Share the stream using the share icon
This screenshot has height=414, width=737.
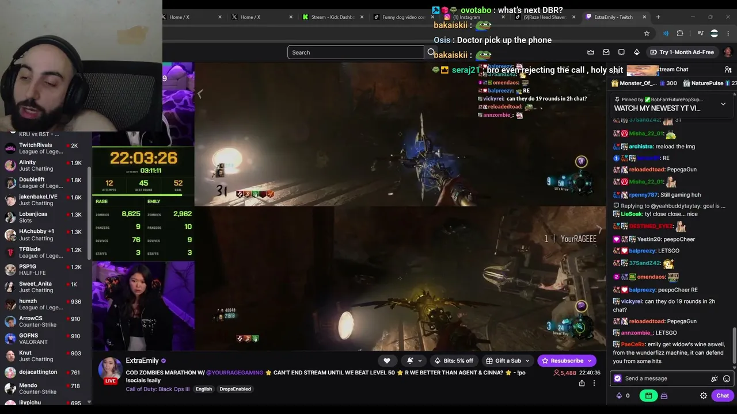[x=582, y=383]
